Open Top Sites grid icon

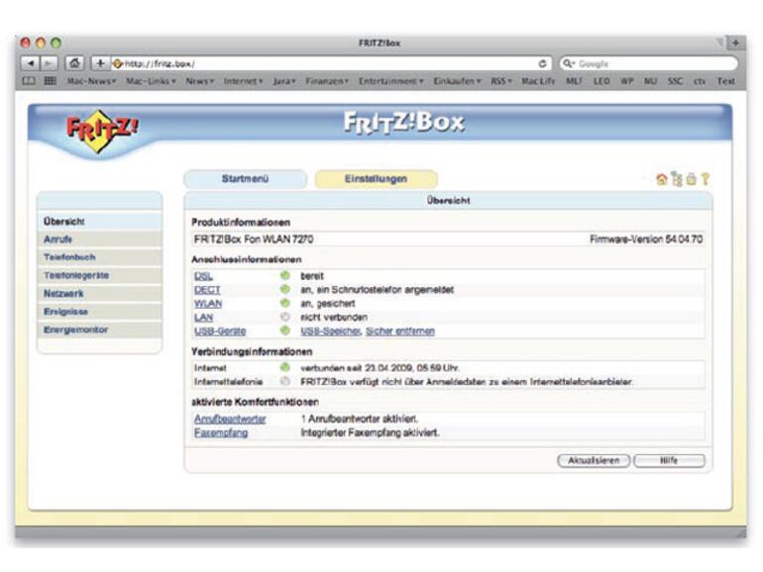click(x=51, y=81)
